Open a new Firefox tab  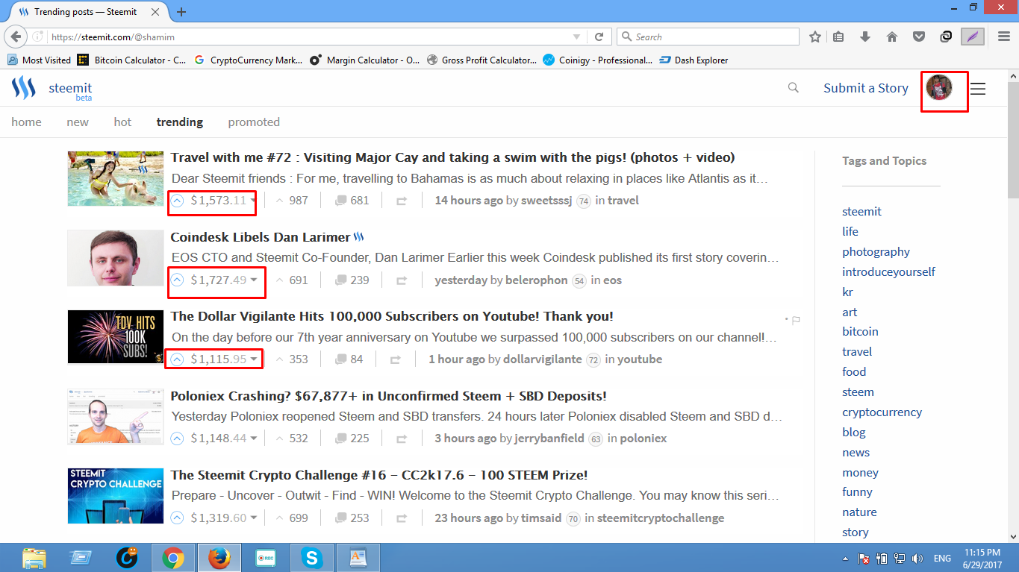(x=181, y=12)
